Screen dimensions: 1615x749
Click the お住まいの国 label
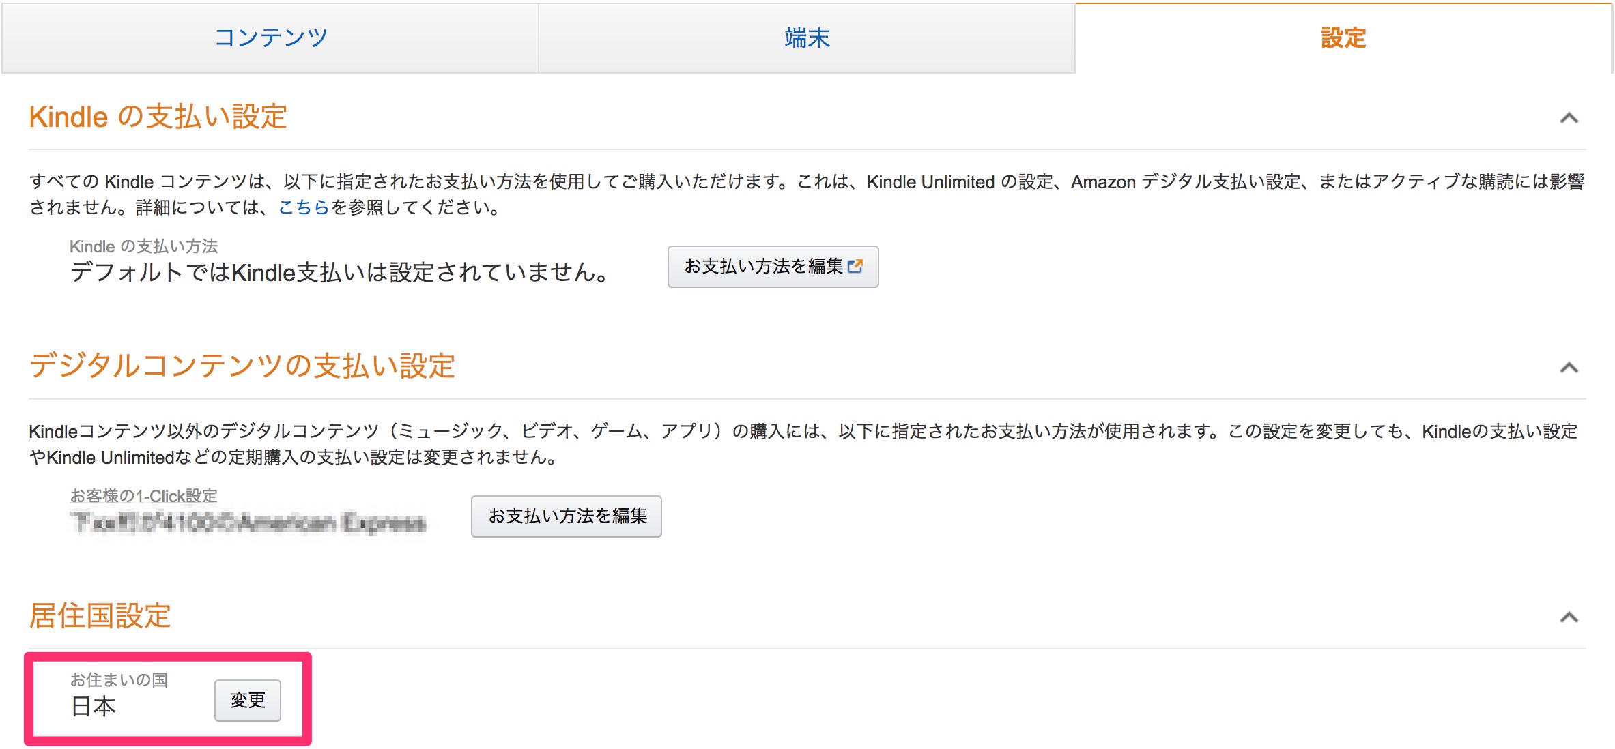pyautogui.click(x=119, y=680)
